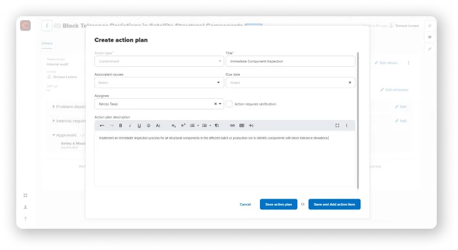
Task: Open the Assignee dropdown arrow
Action: 221,104
